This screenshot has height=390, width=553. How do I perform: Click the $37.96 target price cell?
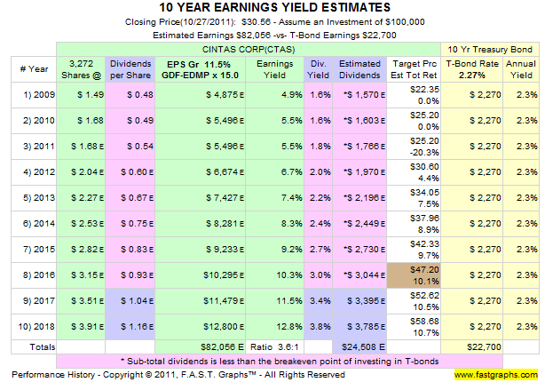pos(414,224)
